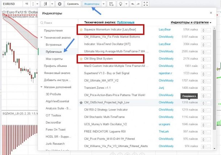View source code of CM_OldSchool_Projected_high_Low
Viewport: 221px width, 155px height.
pos(203,103)
